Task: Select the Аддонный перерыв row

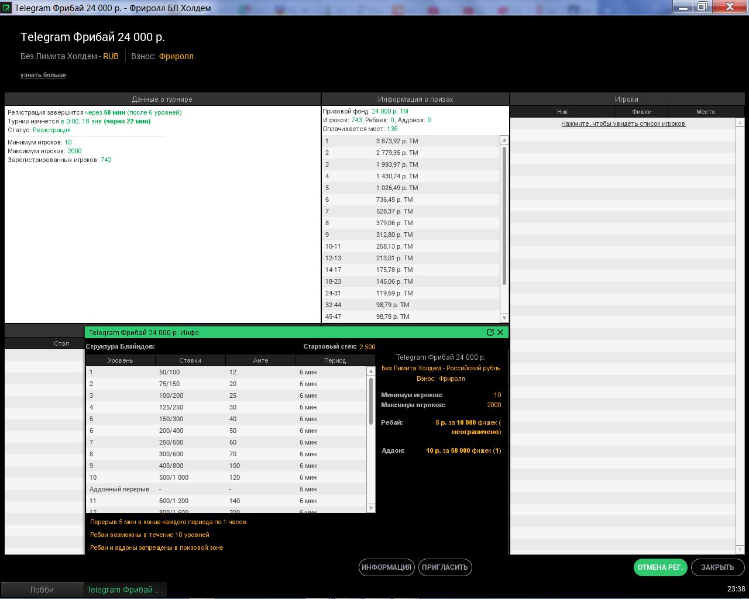Action: click(x=226, y=489)
